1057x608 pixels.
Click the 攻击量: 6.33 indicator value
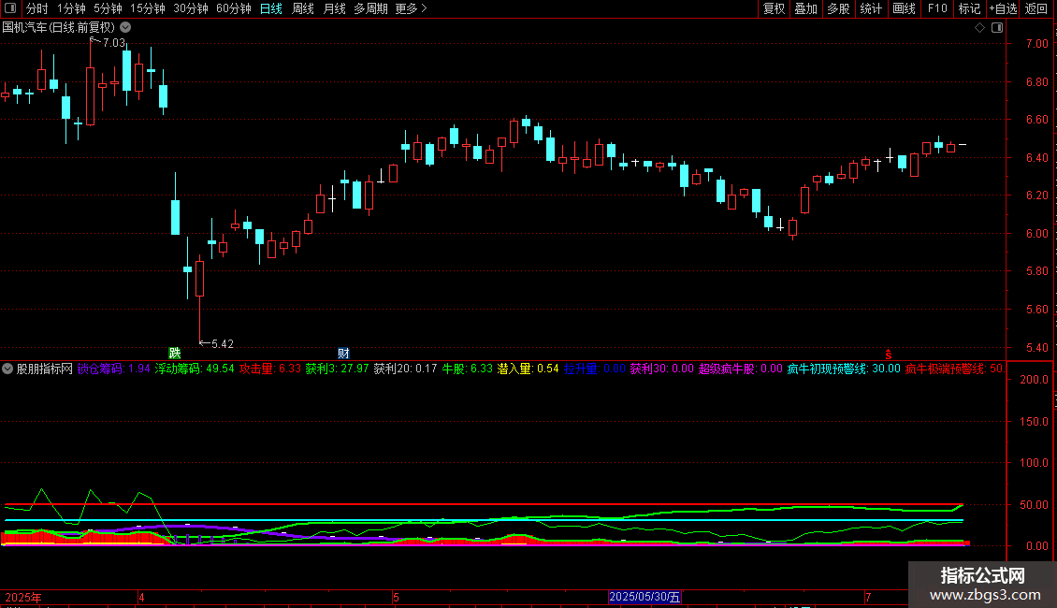270,369
